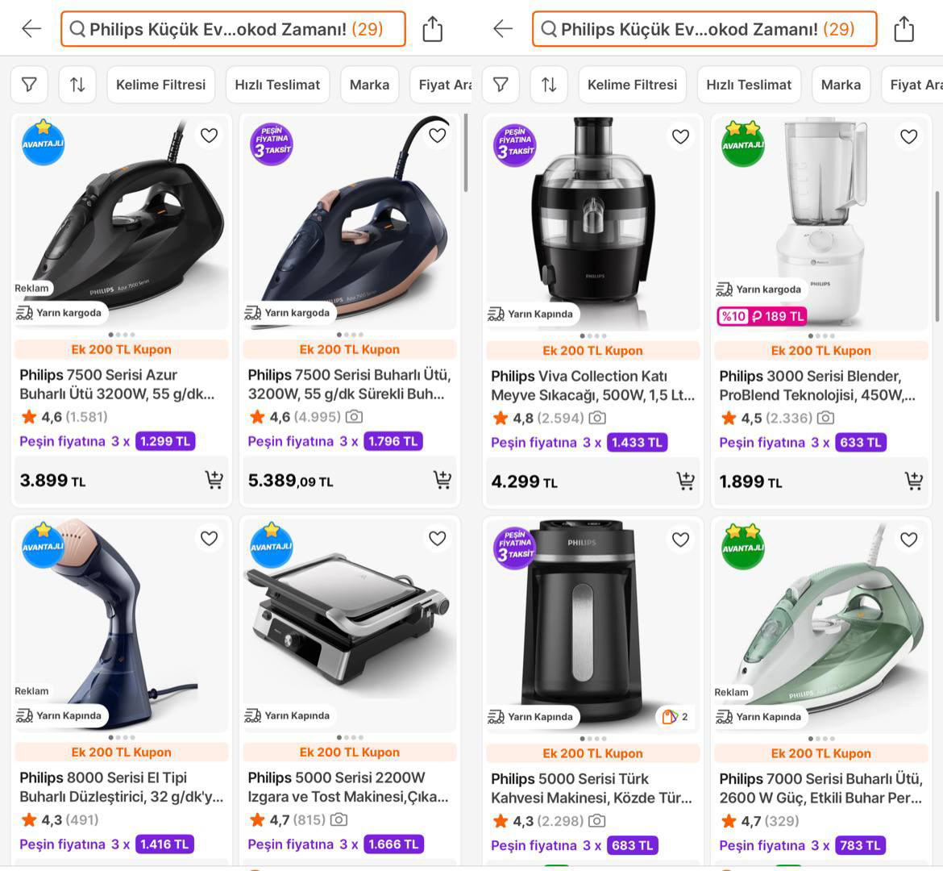The image size is (943, 871).
Task: Tap Ek 200 TL Kupon under the Blender
Action: [x=820, y=351]
